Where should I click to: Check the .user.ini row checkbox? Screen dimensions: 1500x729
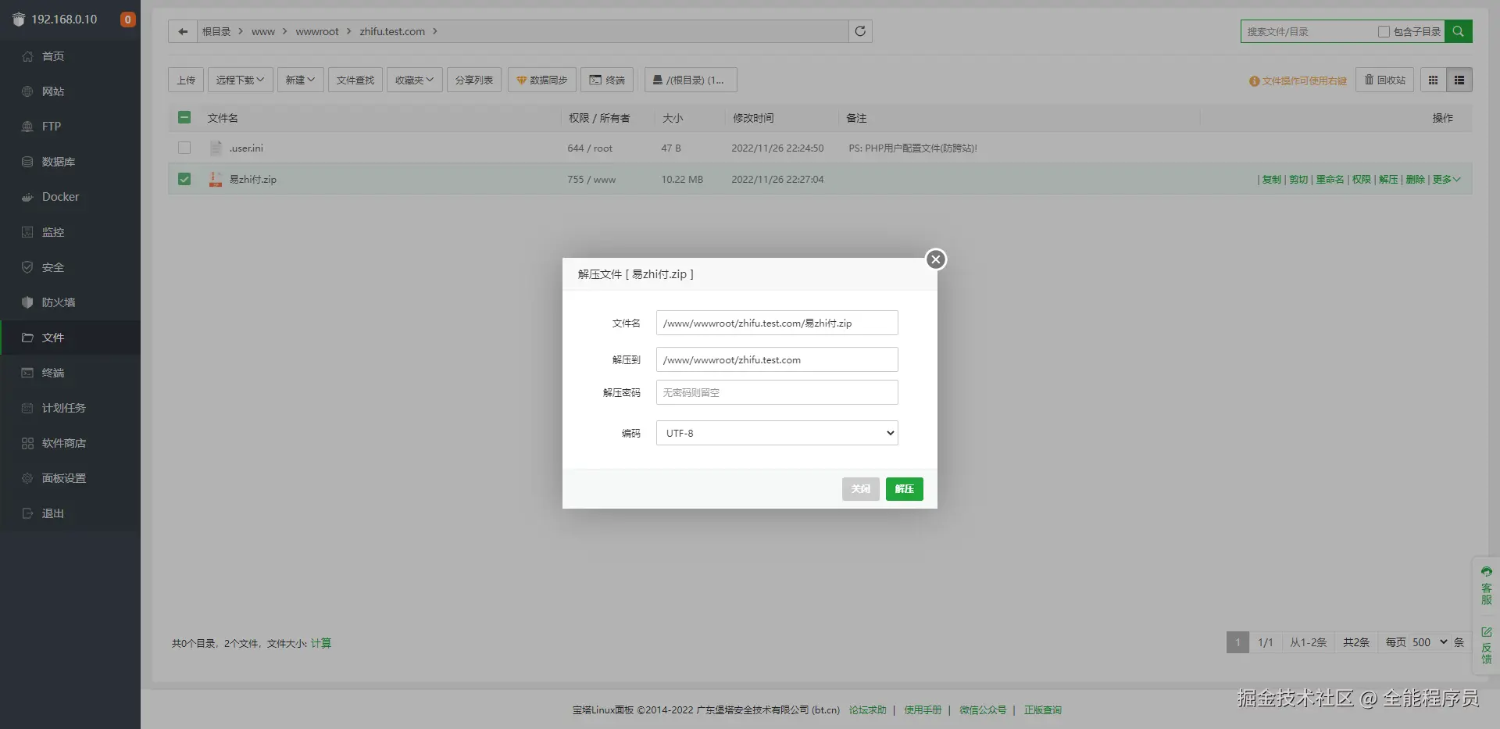[x=184, y=148]
